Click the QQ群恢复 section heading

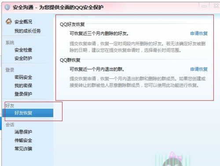70,60
